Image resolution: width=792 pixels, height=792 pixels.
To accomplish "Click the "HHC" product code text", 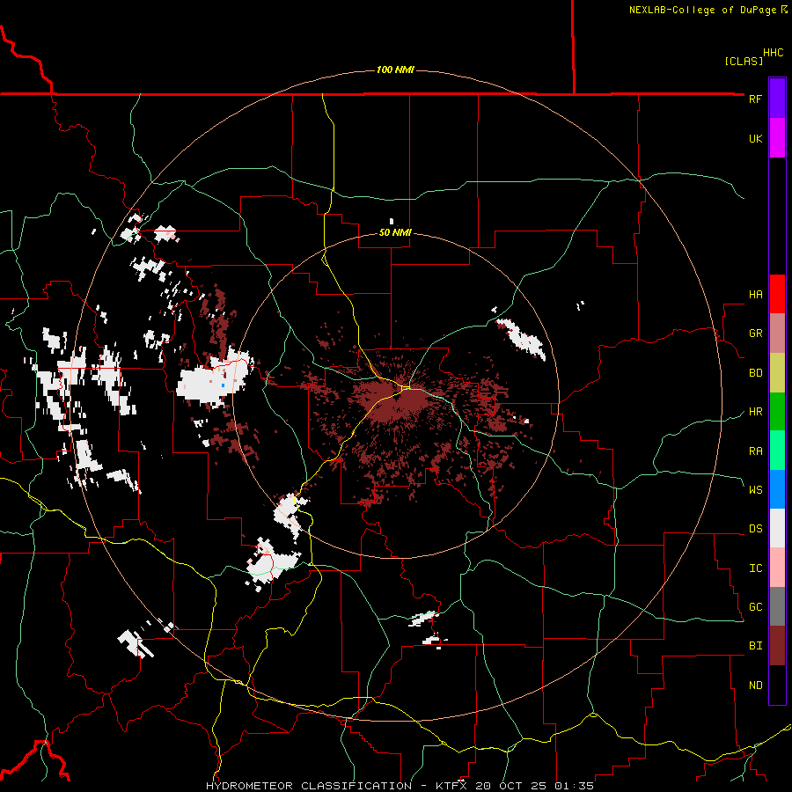I will click(x=773, y=53).
